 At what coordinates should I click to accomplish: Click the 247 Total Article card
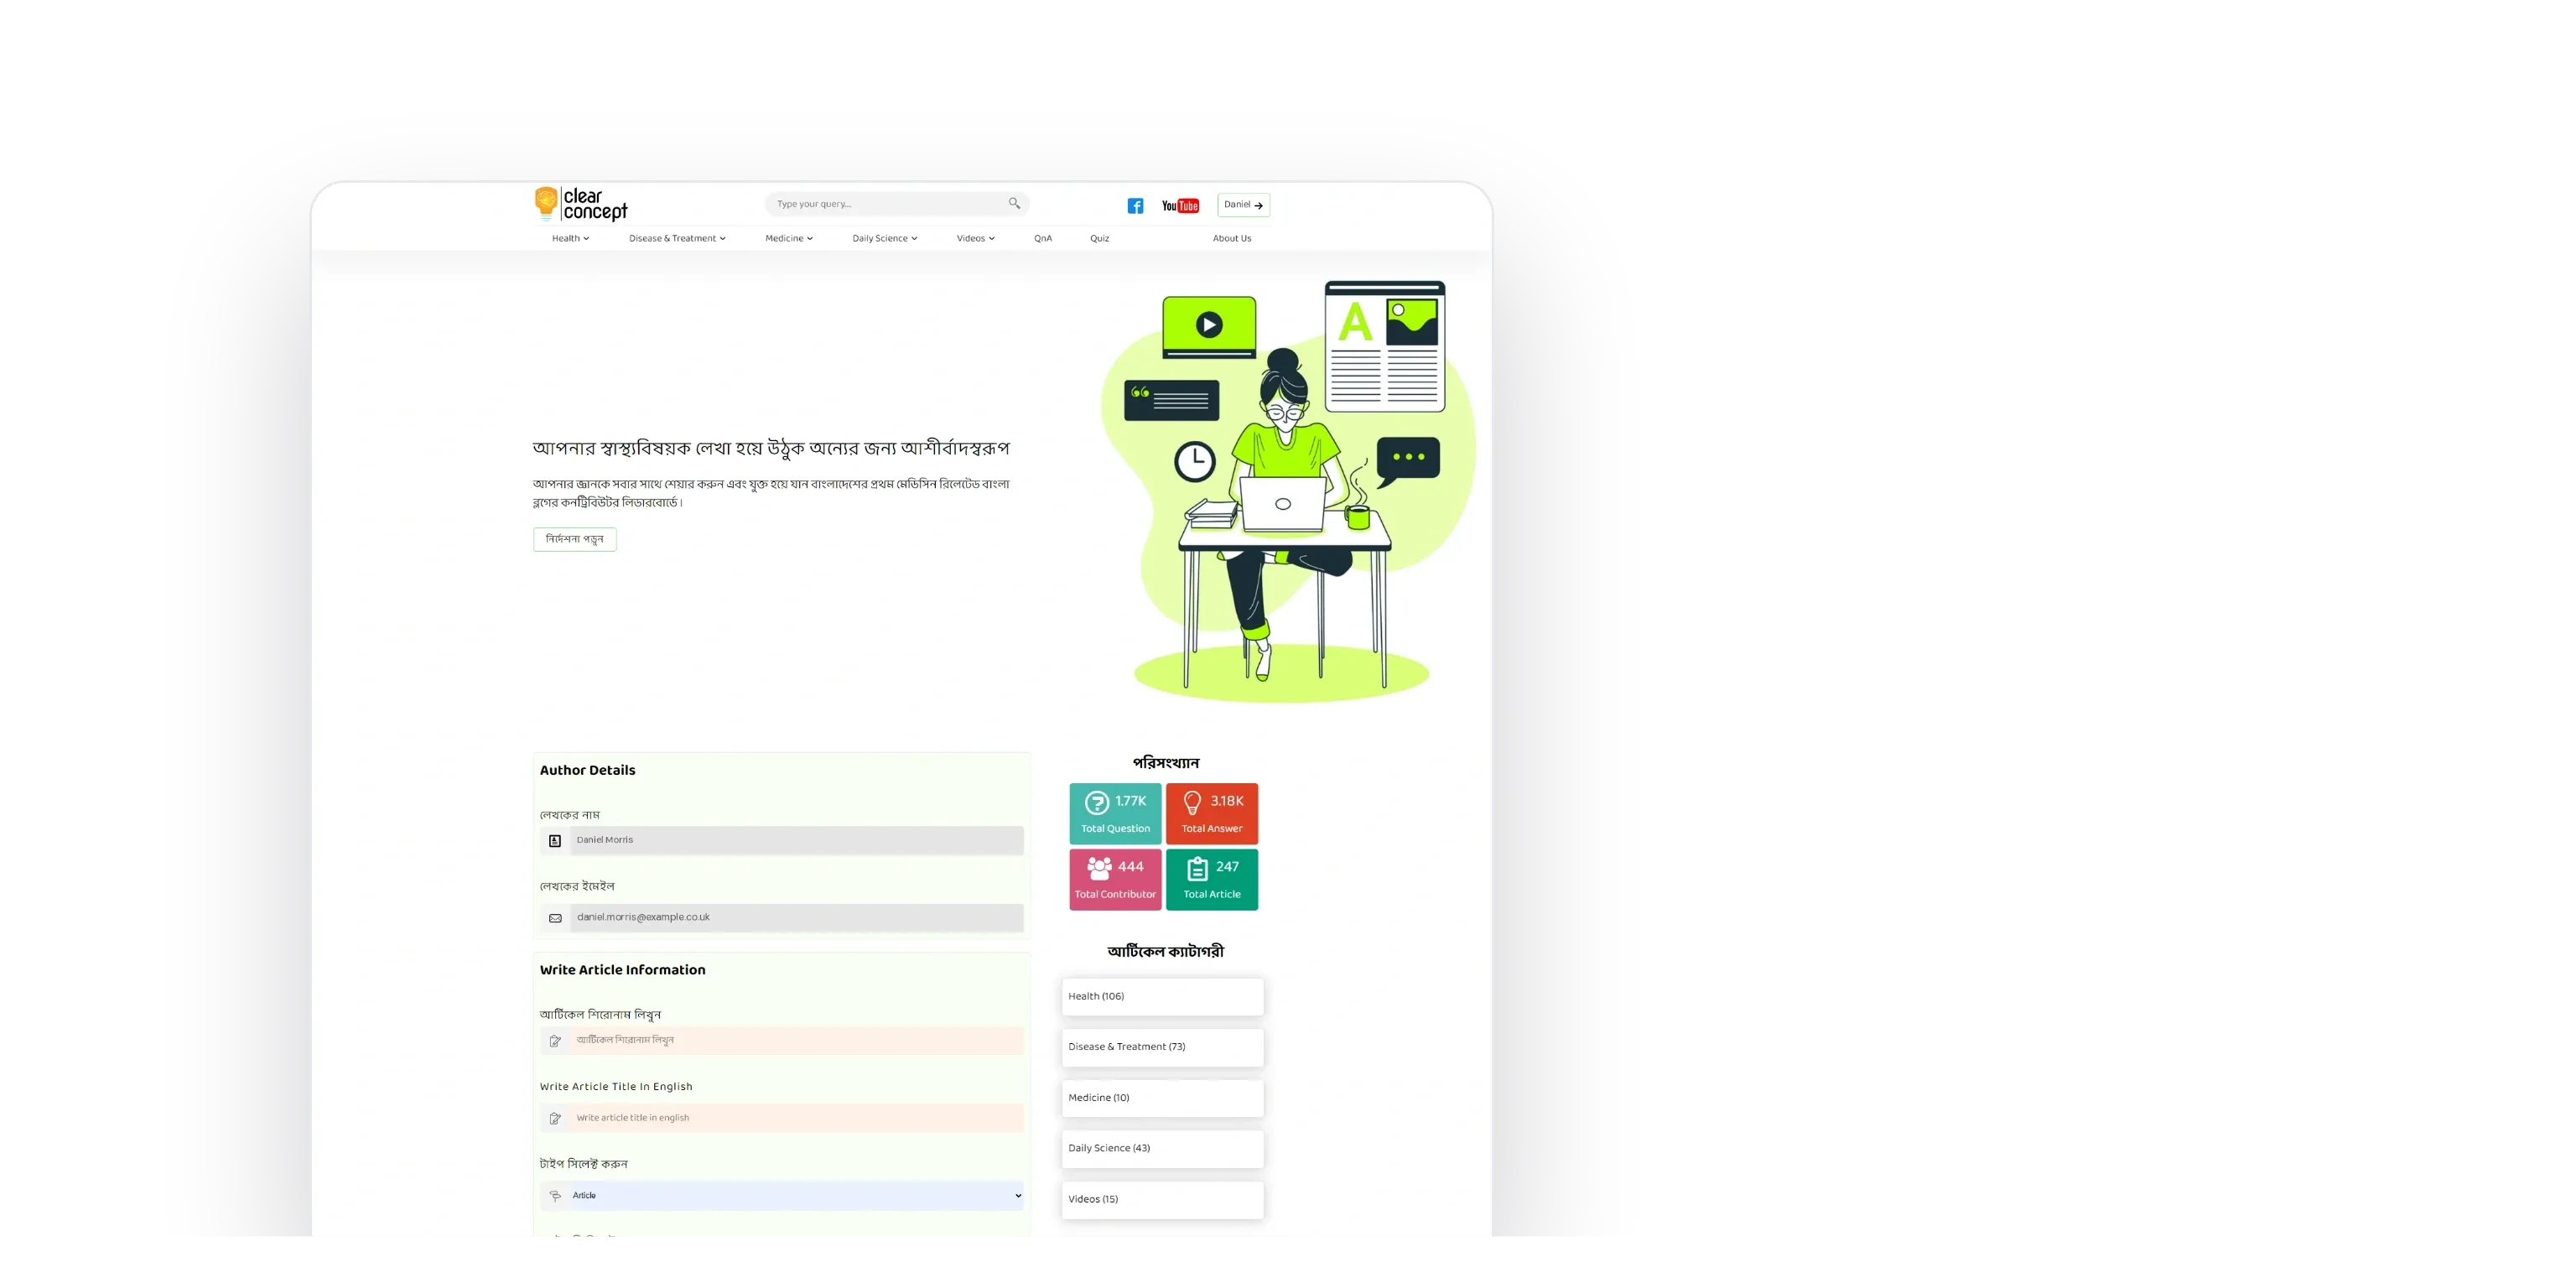1212,880
